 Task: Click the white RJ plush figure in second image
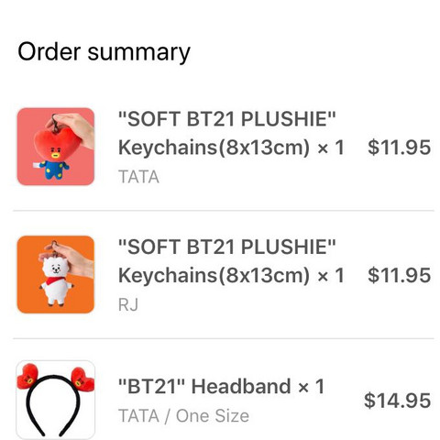pyautogui.click(x=57, y=281)
